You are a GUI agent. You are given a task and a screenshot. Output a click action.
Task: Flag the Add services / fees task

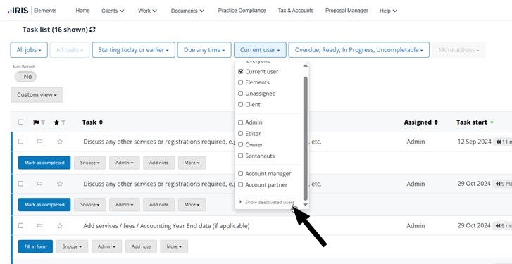[39, 225]
